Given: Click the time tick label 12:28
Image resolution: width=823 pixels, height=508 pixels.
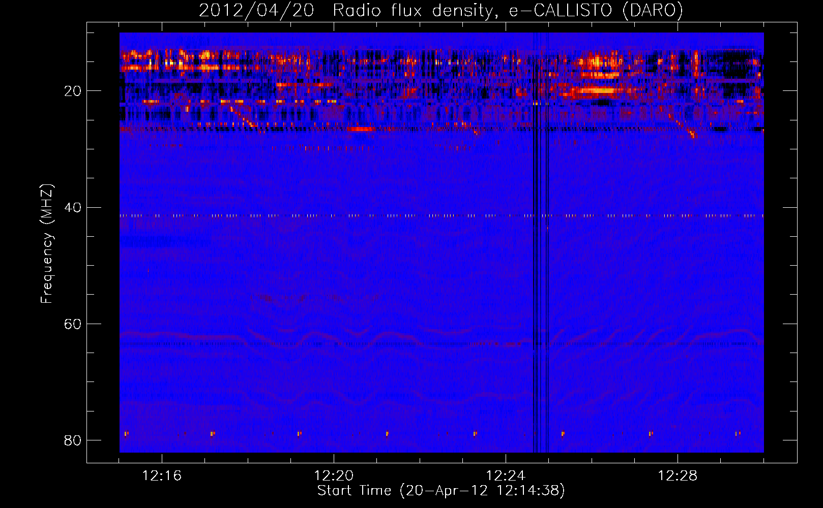Looking at the screenshot, I should pyautogui.click(x=678, y=476).
